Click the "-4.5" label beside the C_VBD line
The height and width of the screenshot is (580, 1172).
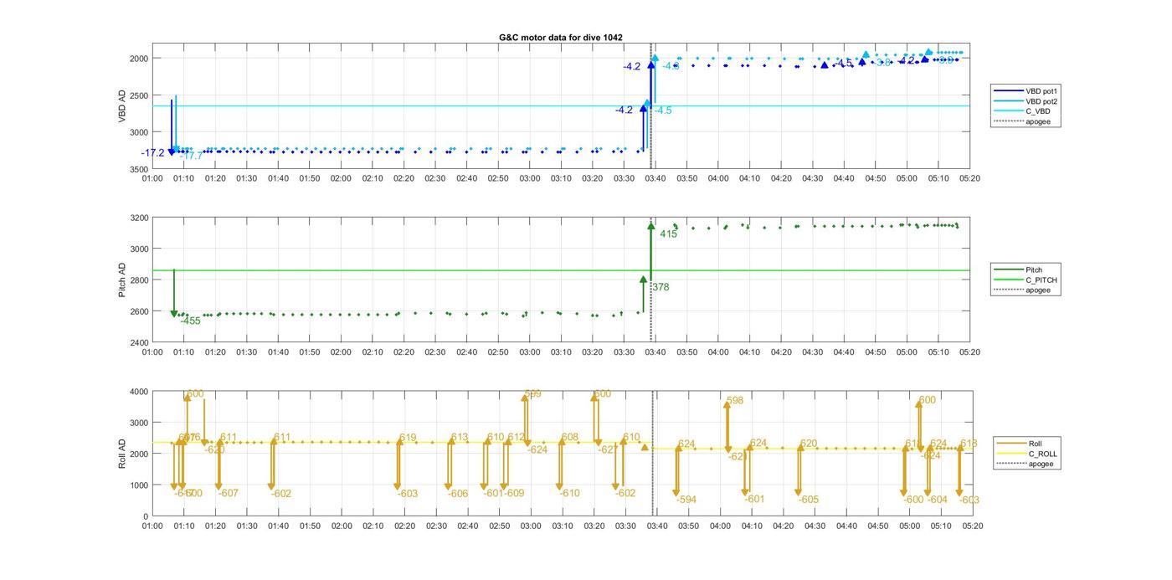pos(663,110)
